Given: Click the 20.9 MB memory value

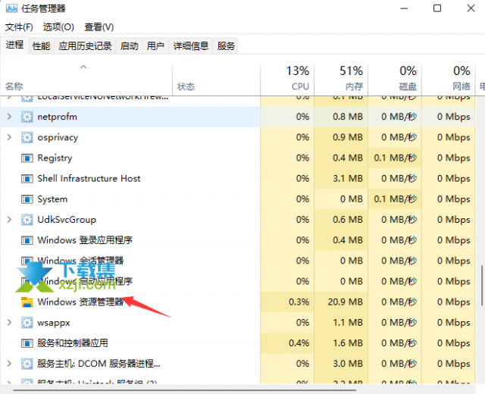Looking at the screenshot, I should point(346,302).
